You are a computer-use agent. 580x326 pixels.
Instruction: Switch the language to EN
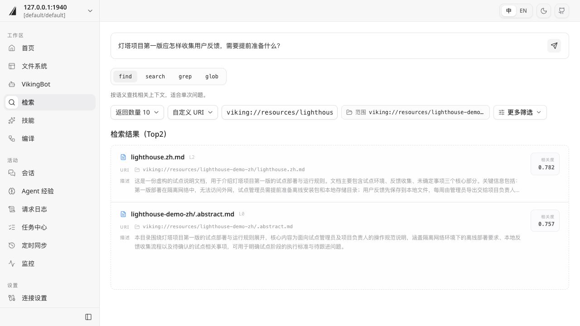coord(523,11)
